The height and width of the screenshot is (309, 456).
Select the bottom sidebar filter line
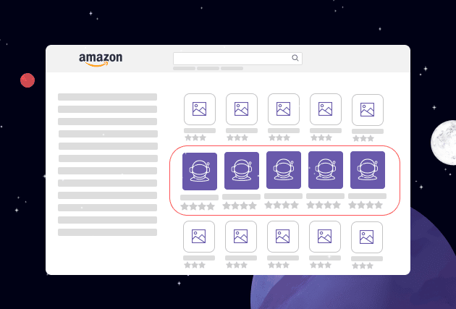click(107, 232)
